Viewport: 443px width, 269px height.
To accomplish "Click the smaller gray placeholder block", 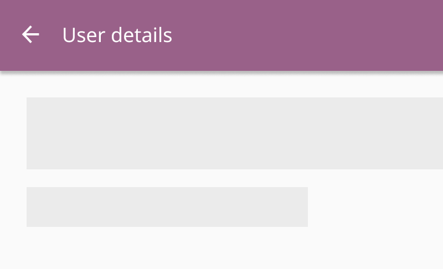I will click(167, 207).
